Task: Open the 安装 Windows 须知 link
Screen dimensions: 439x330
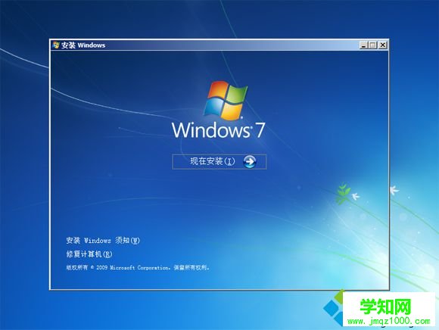Action: click(103, 241)
